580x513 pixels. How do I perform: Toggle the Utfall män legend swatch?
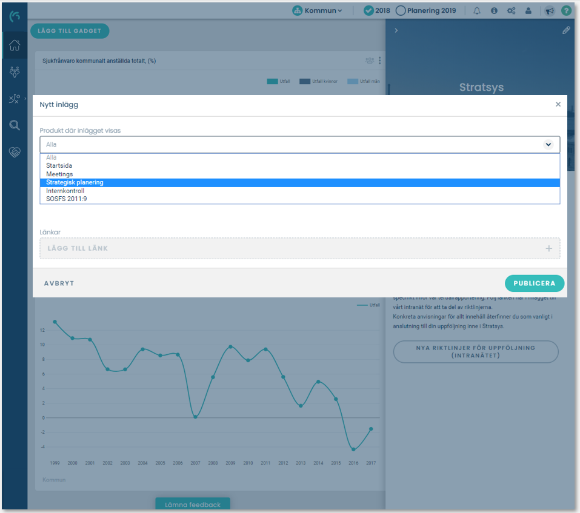pyautogui.click(x=353, y=81)
